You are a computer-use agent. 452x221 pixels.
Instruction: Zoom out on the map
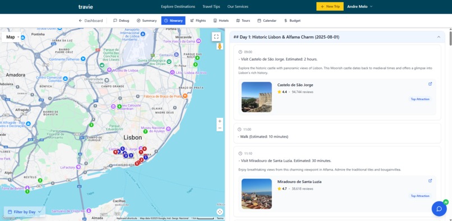(220, 128)
